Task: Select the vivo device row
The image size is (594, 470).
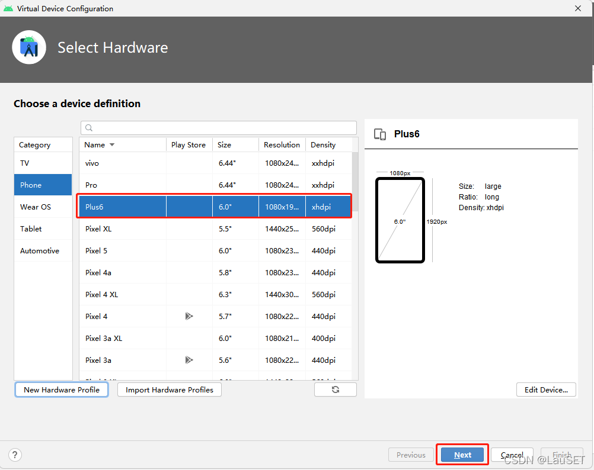Action: [x=215, y=163]
